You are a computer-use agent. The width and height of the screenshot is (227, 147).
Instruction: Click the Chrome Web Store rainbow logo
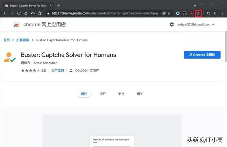pos(17,24)
